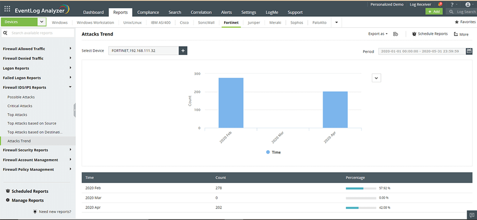Open the Compliance tab
The image size is (477, 220).
[148, 12]
